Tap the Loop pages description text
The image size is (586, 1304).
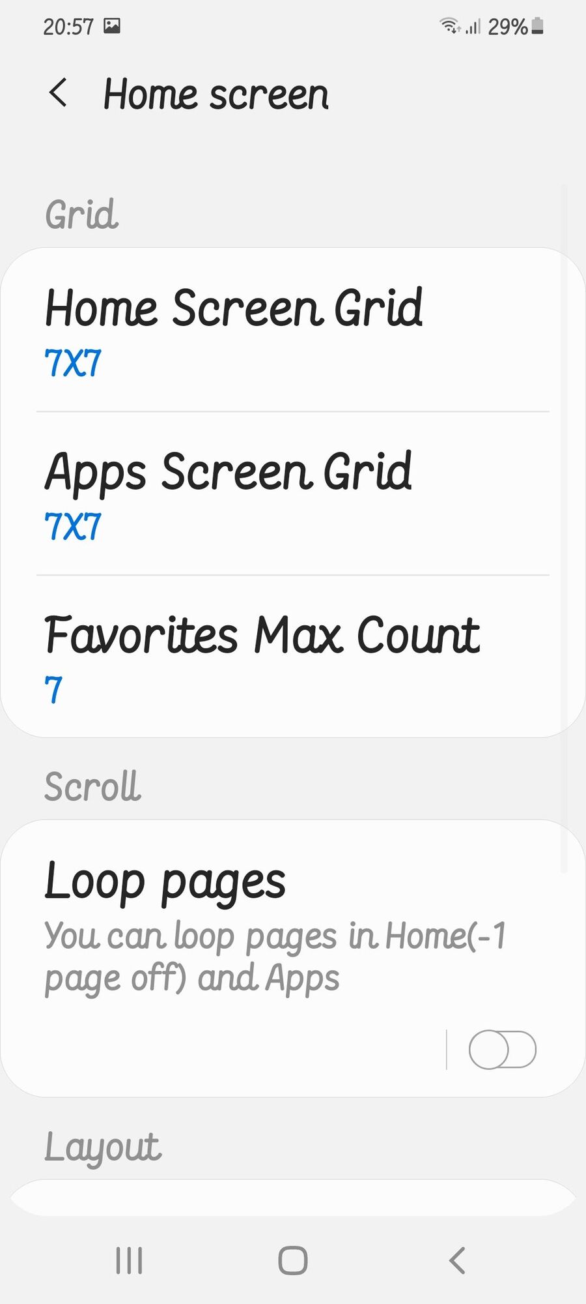pyautogui.click(x=275, y=957)
